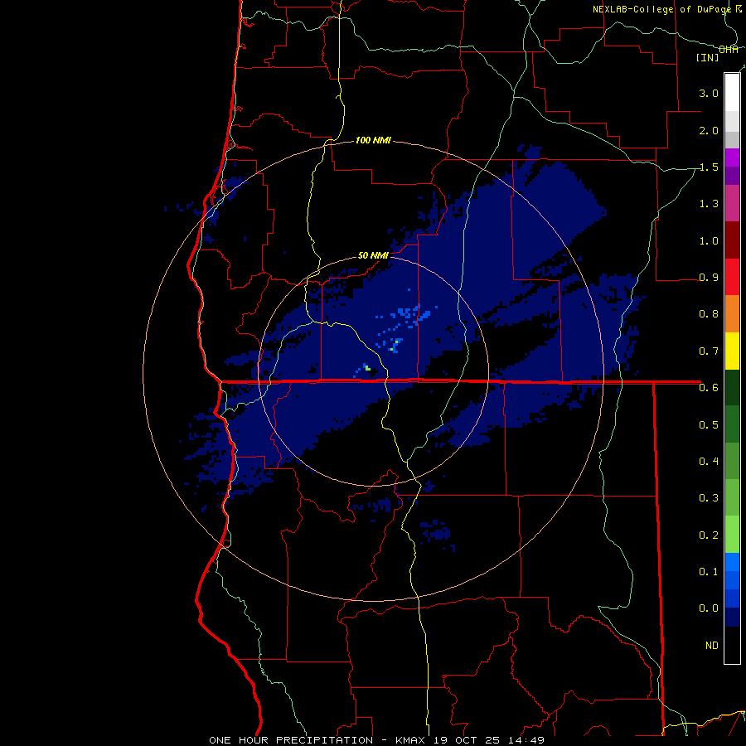Screen dimensions: 746x746
Task: Click the 0.5 legend value
Action: pos(709,424)
